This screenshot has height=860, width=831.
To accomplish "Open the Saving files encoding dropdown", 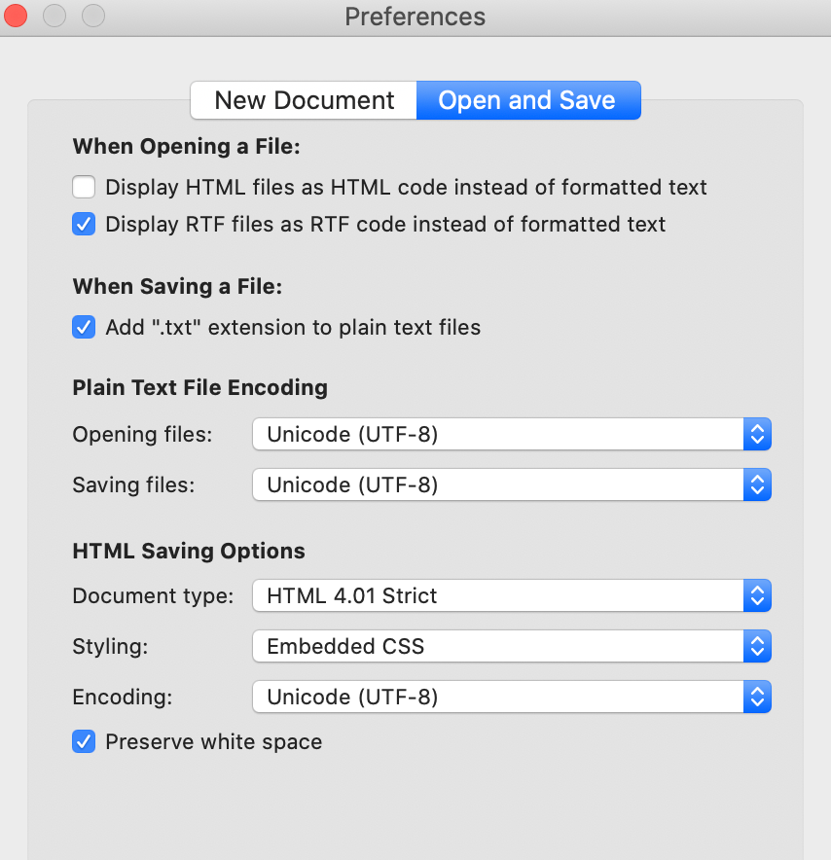I will click(x=511, y=484).
